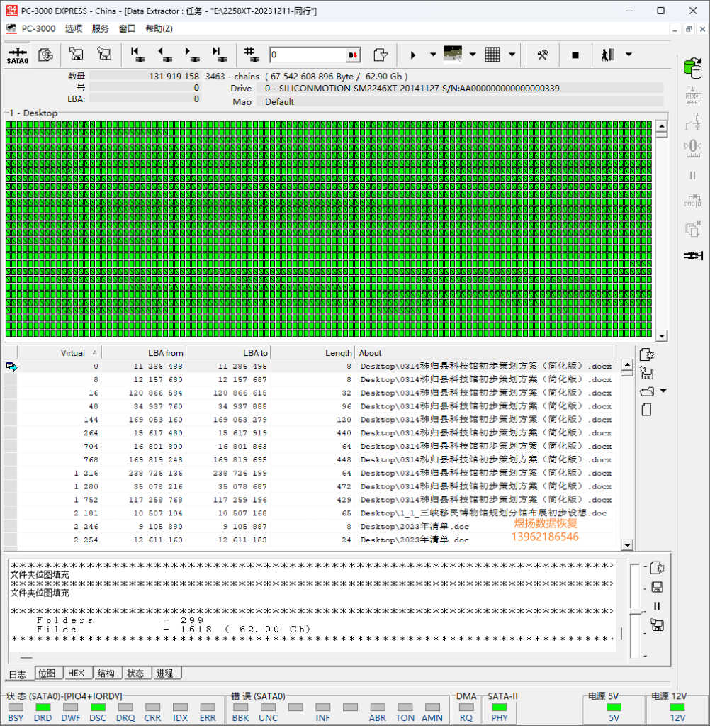Image resolution: width=710 pixels, height=726 pixels.
Task: Click the floppy icon right of the disk refresh icon
Action: pos(77,54)
